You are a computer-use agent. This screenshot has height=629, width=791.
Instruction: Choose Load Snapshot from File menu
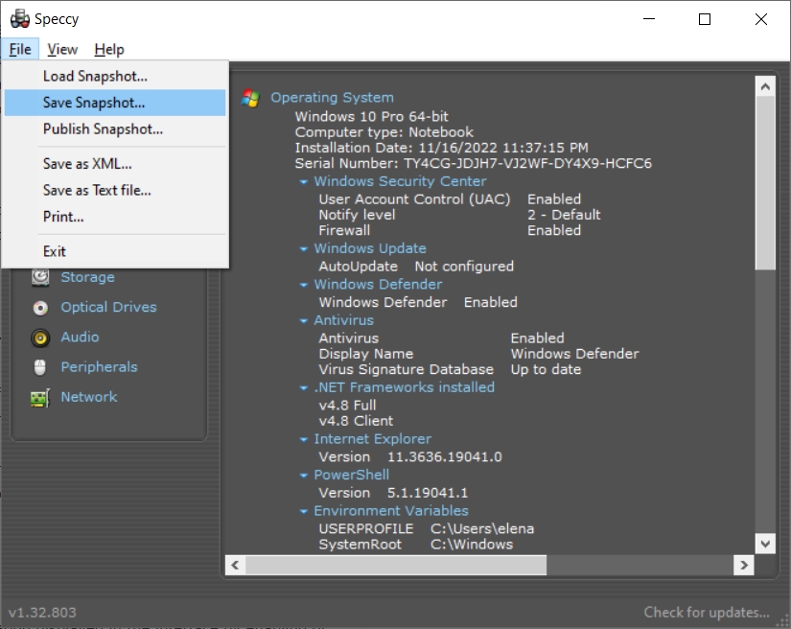click(x=115, y=76)
